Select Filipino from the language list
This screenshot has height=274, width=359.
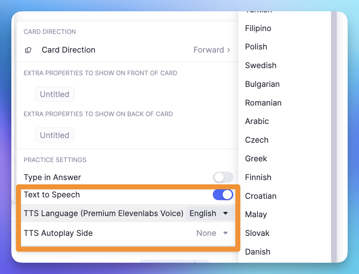[x=258, y=28]
